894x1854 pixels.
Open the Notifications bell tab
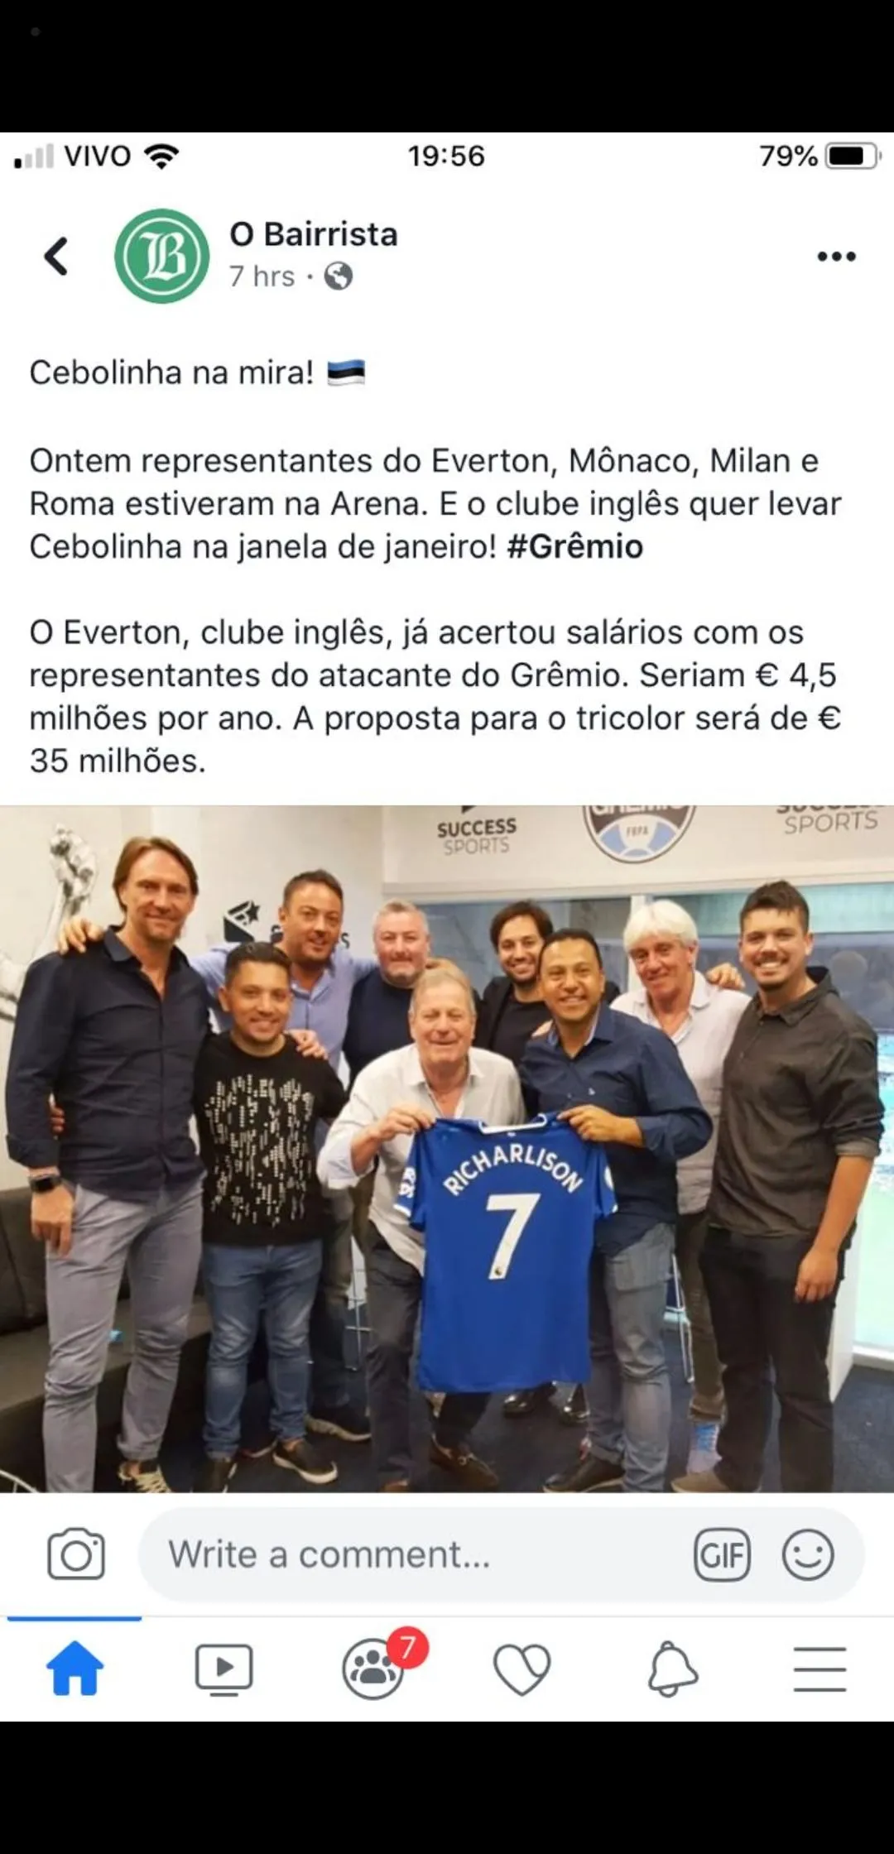671,1669
